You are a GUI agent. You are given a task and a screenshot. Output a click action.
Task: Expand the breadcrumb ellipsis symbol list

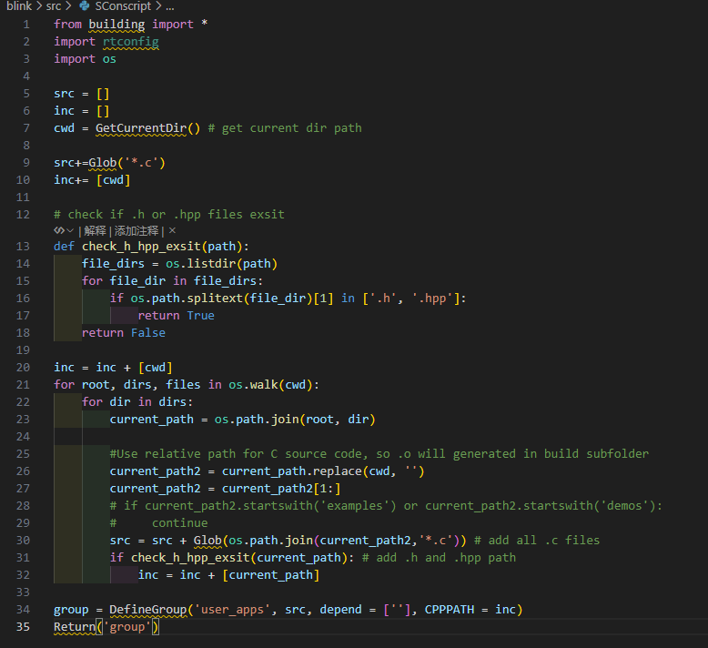click(169, 6)
